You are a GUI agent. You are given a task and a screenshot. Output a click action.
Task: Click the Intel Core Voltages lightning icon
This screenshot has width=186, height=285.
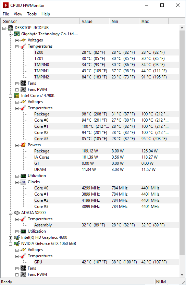23,102
